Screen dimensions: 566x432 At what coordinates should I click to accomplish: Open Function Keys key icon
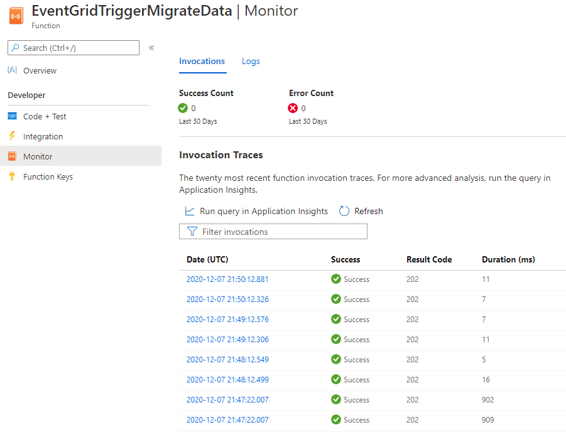point(12,176)
